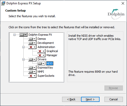The height and width of the screenshot is (106, 127).
Task: Select the highlighted NDIS feature label
Action: point(50,63)
